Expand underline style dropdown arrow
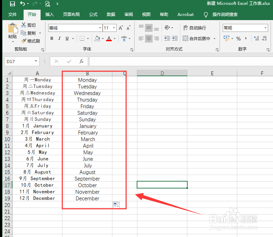This screenshot has width=273, height=237. pos(73,38)
